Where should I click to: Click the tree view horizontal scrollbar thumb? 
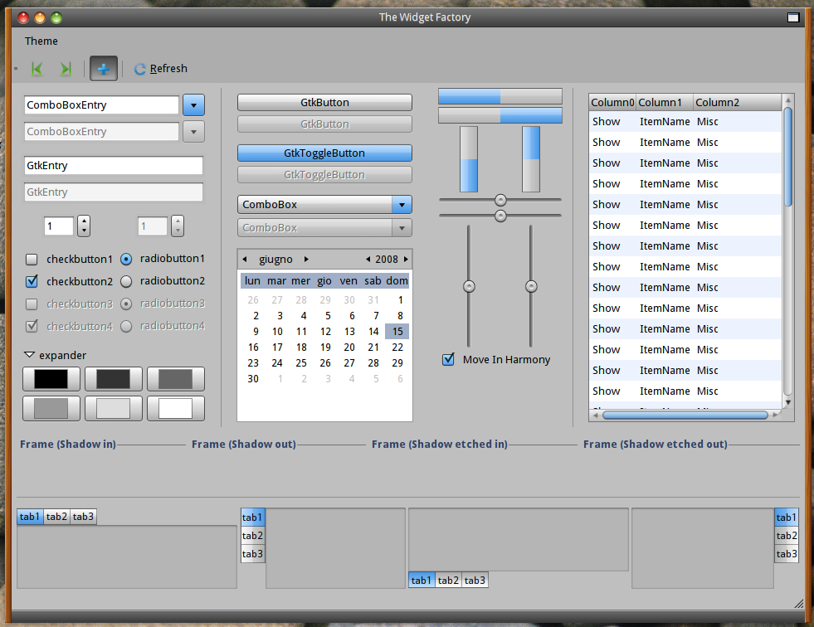pos(685,415)
